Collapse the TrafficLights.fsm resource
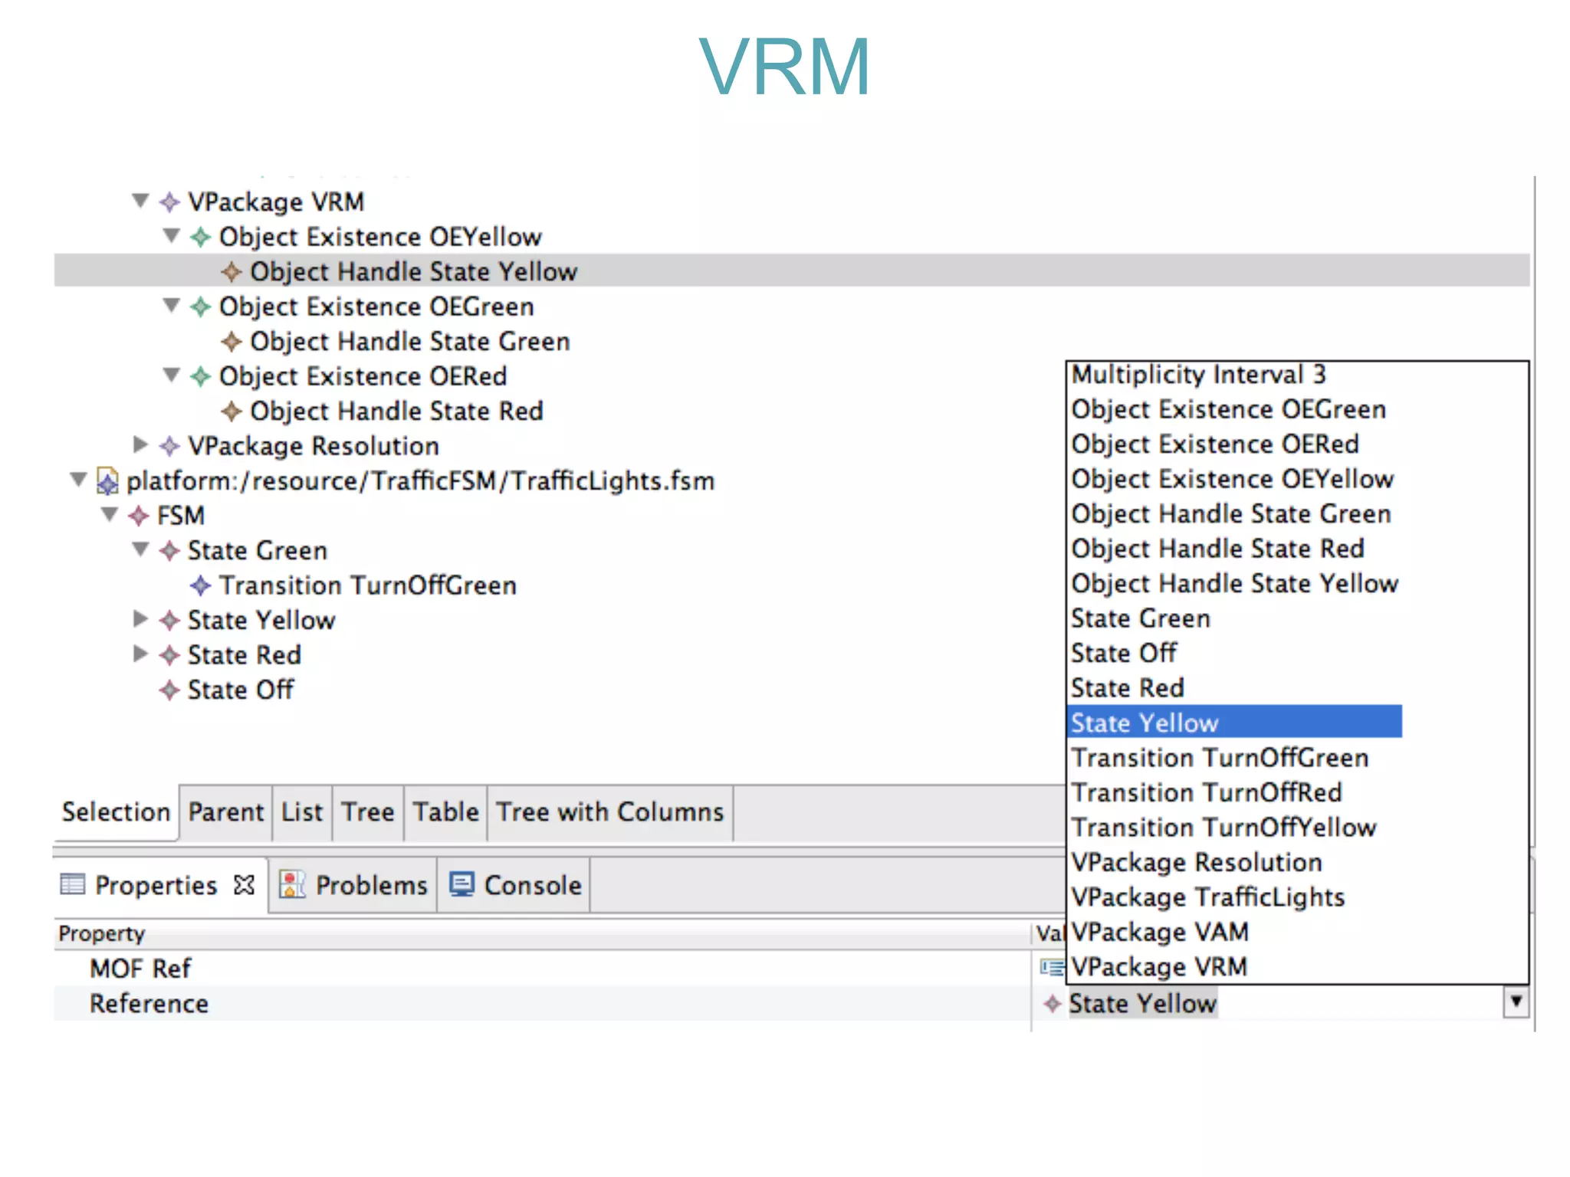 [x=78, y=480]
